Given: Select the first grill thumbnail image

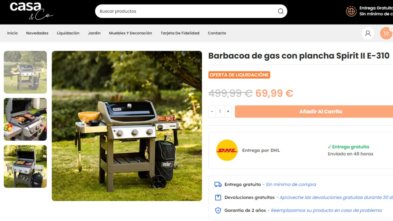Looking at the screenshot, I should pos(25,72).
